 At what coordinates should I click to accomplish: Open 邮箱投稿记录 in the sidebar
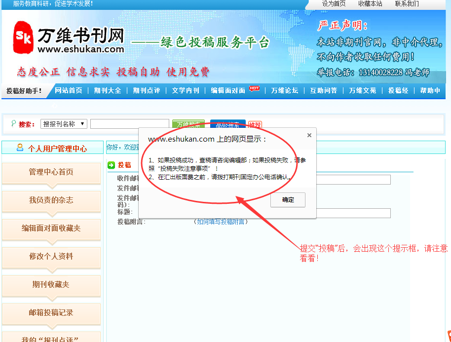[x=51, y=312]
